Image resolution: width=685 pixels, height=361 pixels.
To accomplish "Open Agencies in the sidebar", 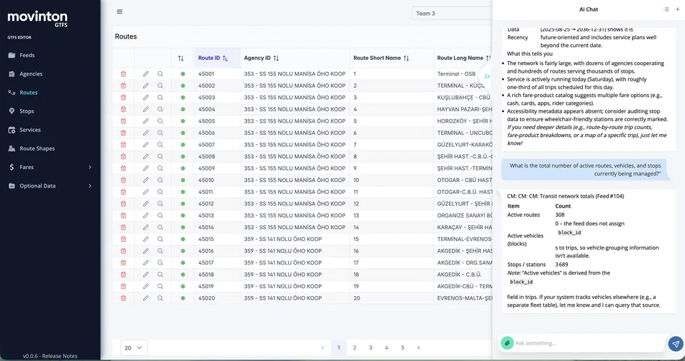I will (x=31, y=74).
